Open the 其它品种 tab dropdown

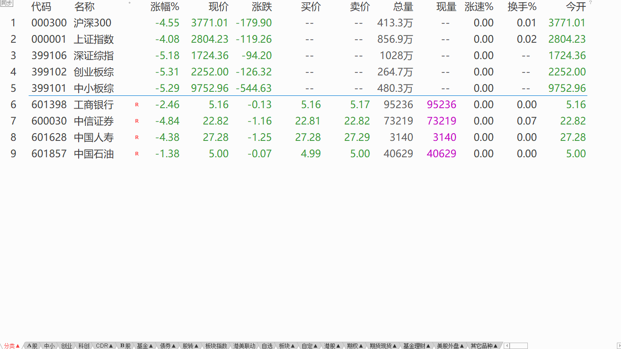tap(484, 346)
